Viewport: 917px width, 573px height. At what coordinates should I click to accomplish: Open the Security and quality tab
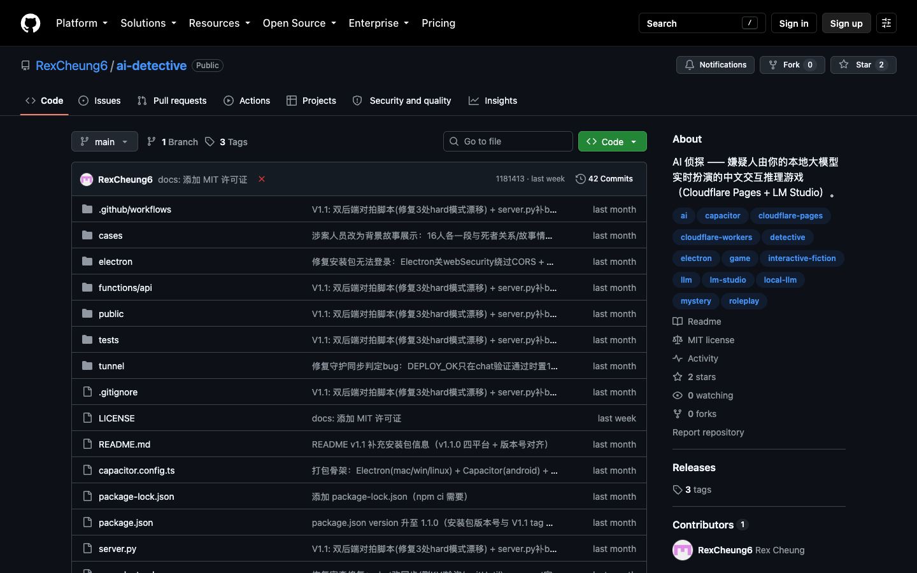(x=402, y=101)
